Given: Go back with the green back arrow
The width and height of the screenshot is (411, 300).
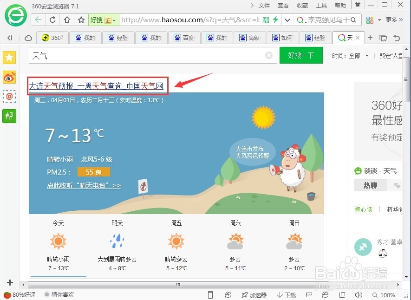Looking at the screenshot, I should [x=38, y=20].
